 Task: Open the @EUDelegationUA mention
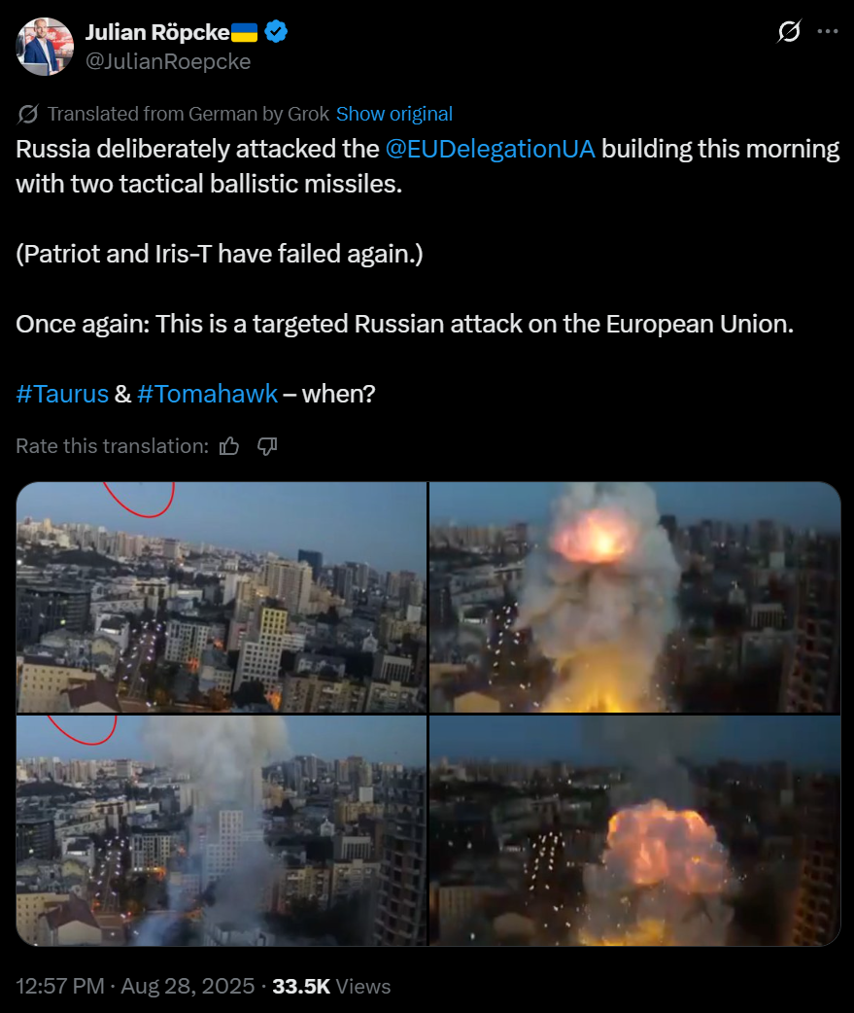pos(490,149)
